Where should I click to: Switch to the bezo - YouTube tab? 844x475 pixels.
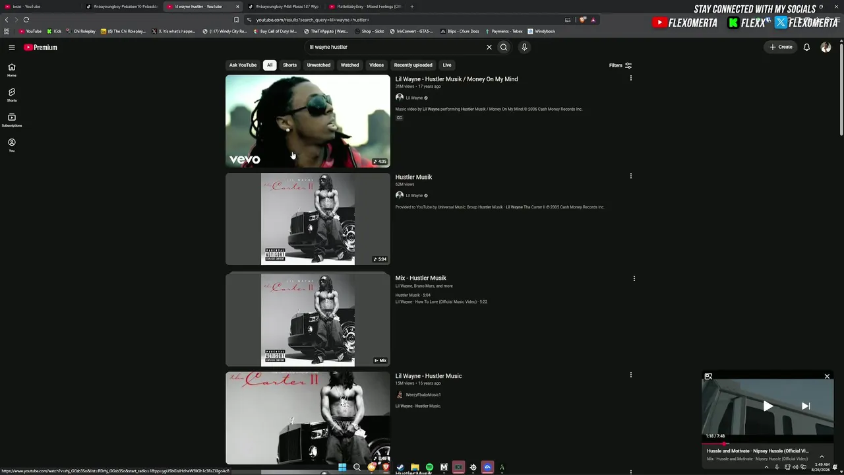coord(38,7)
